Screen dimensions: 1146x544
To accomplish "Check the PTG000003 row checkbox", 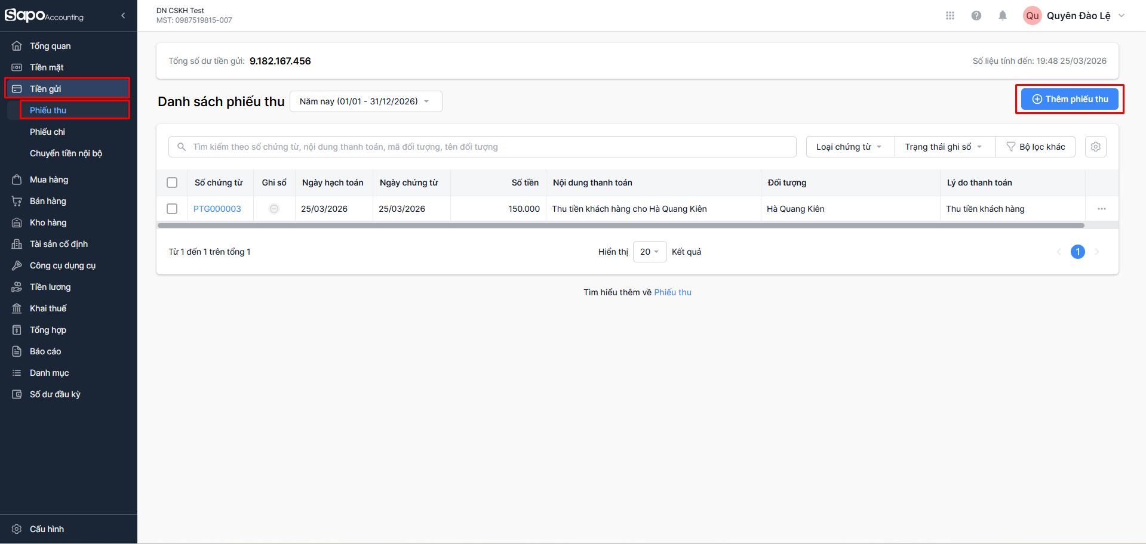I will (172, 209).
